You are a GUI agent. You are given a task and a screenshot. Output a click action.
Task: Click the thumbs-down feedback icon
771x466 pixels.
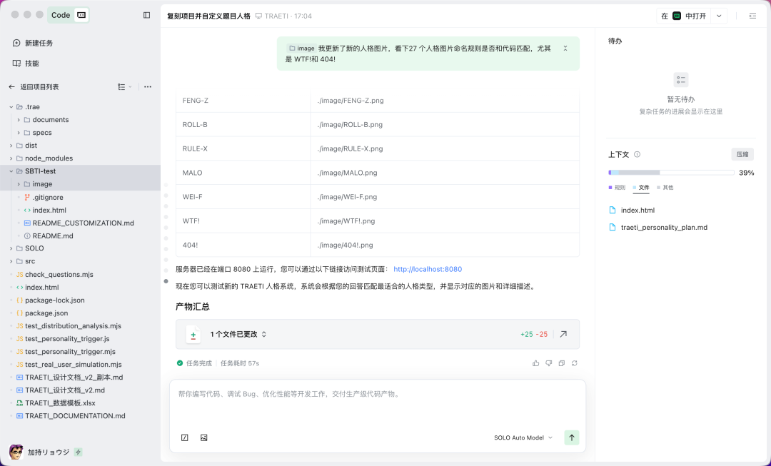point(548,363)
